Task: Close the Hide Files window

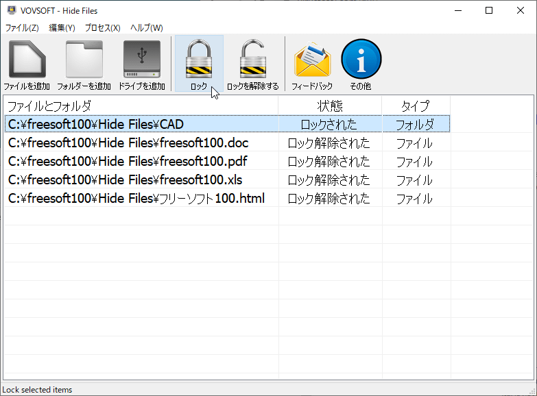Action: [521, 10]
